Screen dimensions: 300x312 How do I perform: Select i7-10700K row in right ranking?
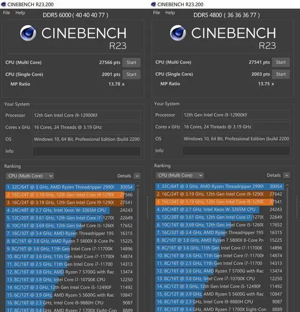tap(220, 279)
